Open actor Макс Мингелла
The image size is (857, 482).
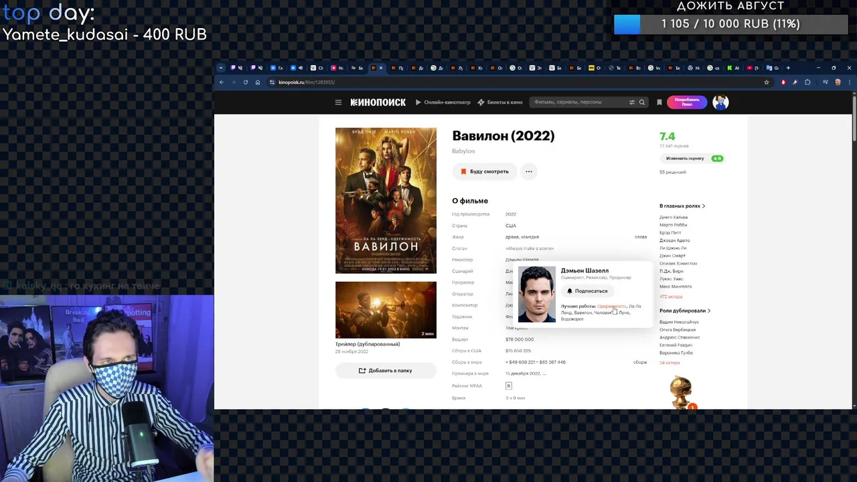pos(676,287)
